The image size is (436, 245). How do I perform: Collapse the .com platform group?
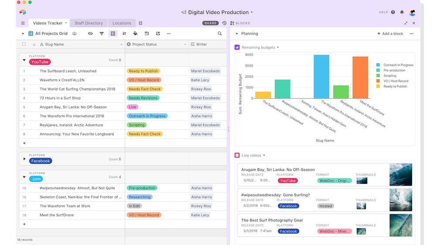(24, 177)
